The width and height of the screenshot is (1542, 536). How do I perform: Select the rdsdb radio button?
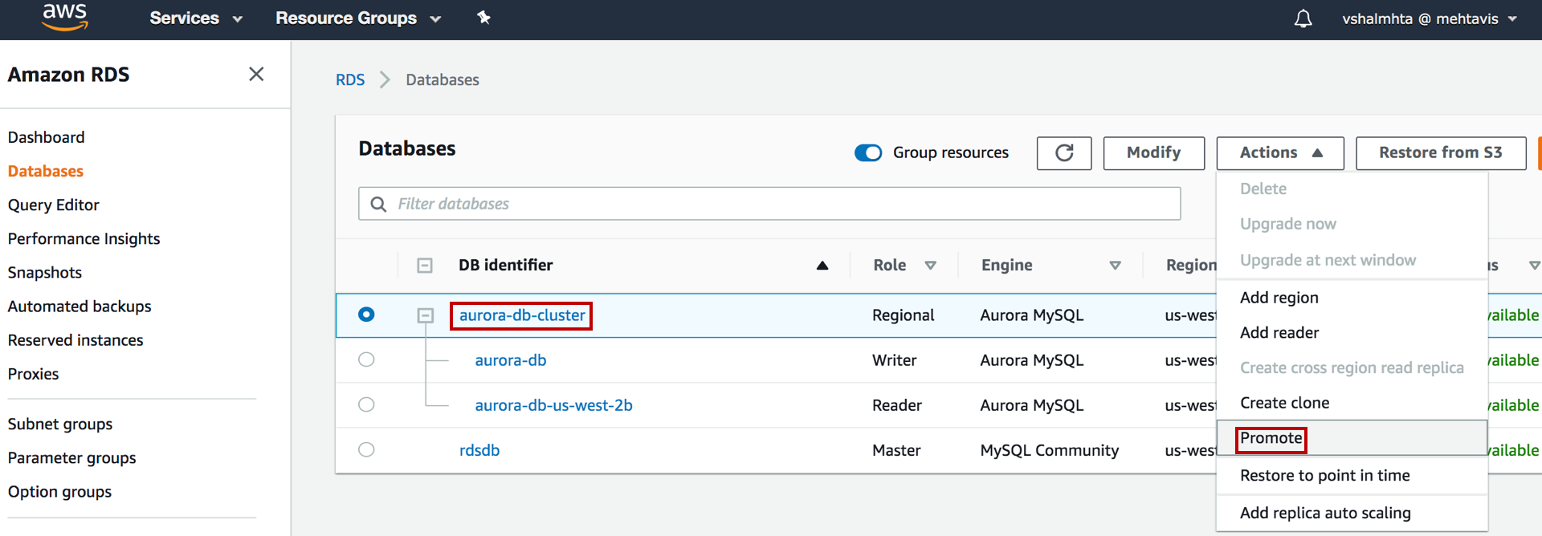tap(366, 449)
